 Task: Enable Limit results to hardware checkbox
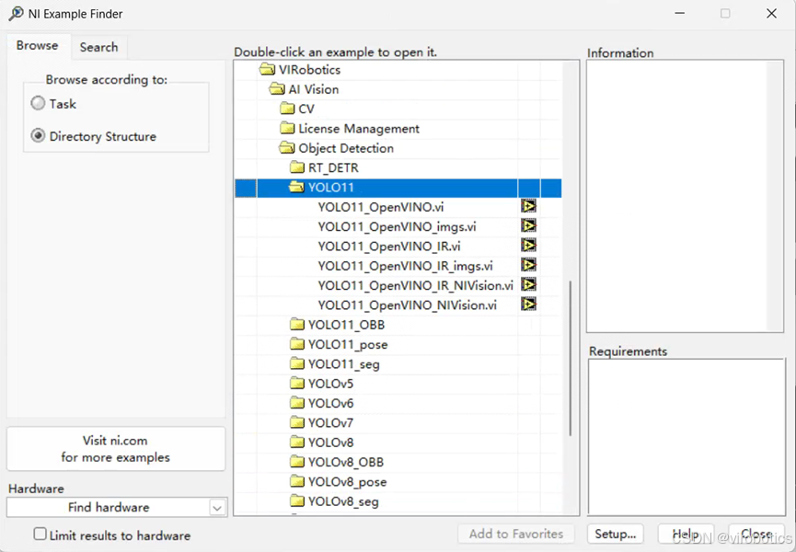(40, 535)
